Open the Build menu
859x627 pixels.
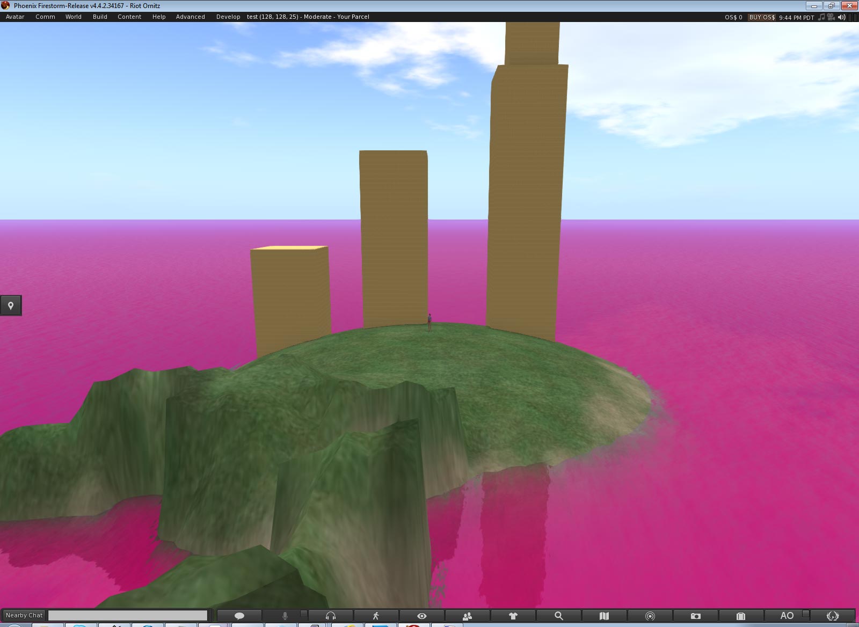[x=100, y=17]
